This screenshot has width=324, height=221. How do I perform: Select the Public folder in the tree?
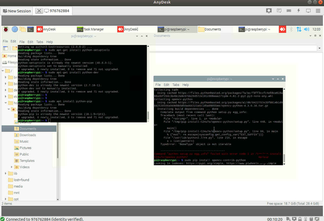(x=24, y=154)
